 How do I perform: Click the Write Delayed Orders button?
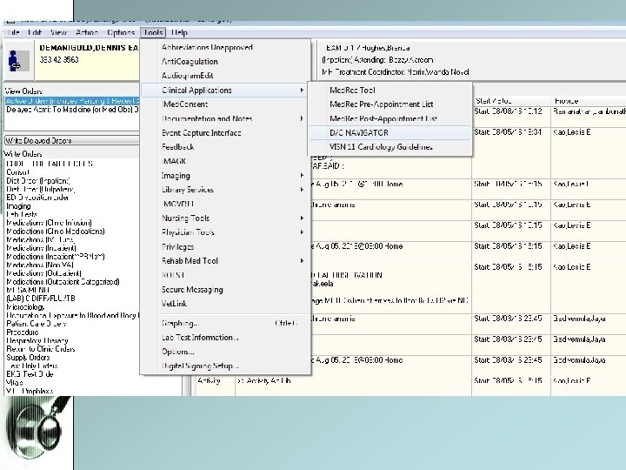pos(72,140)
